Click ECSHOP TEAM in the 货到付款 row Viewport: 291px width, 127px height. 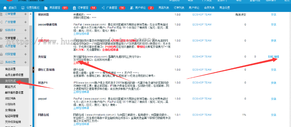pos(202,15)
